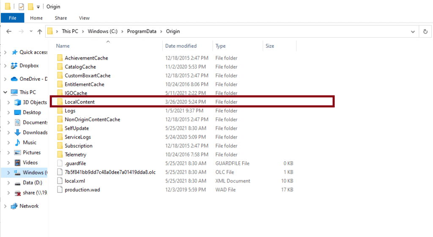Go back with the left arrow
Viewport: 433px width, 237px height.
point(9,31)
